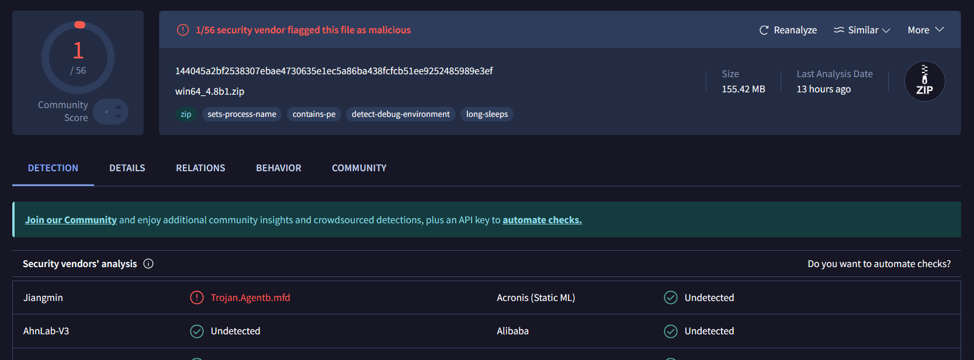Open the automate checks link in banner
Viewport: 974px width, 360px height.
tap(542, 220)
